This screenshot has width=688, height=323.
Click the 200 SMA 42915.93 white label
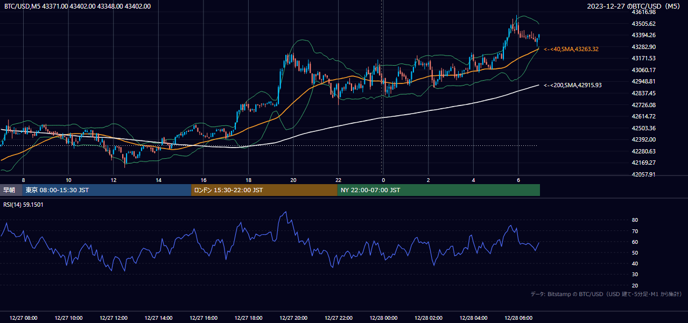point(572,85)
